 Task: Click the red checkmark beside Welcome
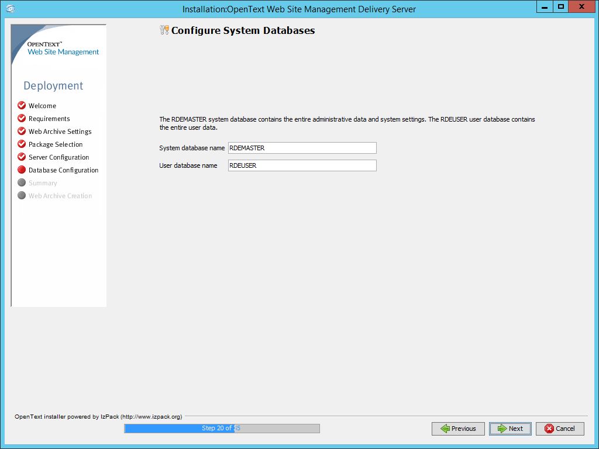[22, 105]
